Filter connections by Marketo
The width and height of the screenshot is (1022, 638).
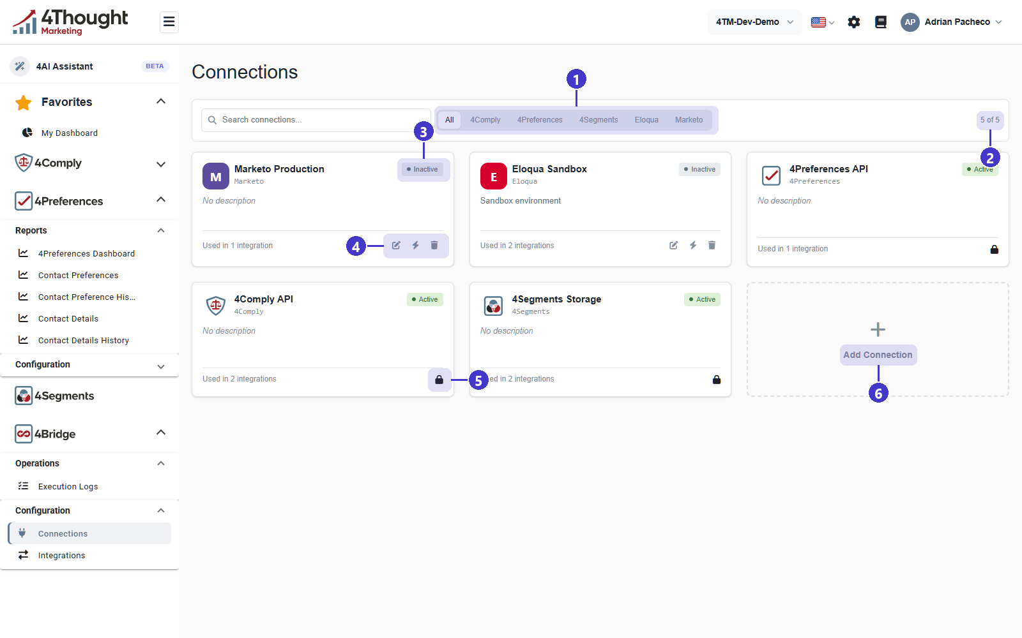point(689,120)
